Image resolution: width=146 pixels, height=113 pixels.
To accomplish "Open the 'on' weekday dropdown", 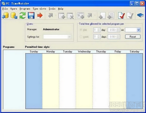I will 133,30.
